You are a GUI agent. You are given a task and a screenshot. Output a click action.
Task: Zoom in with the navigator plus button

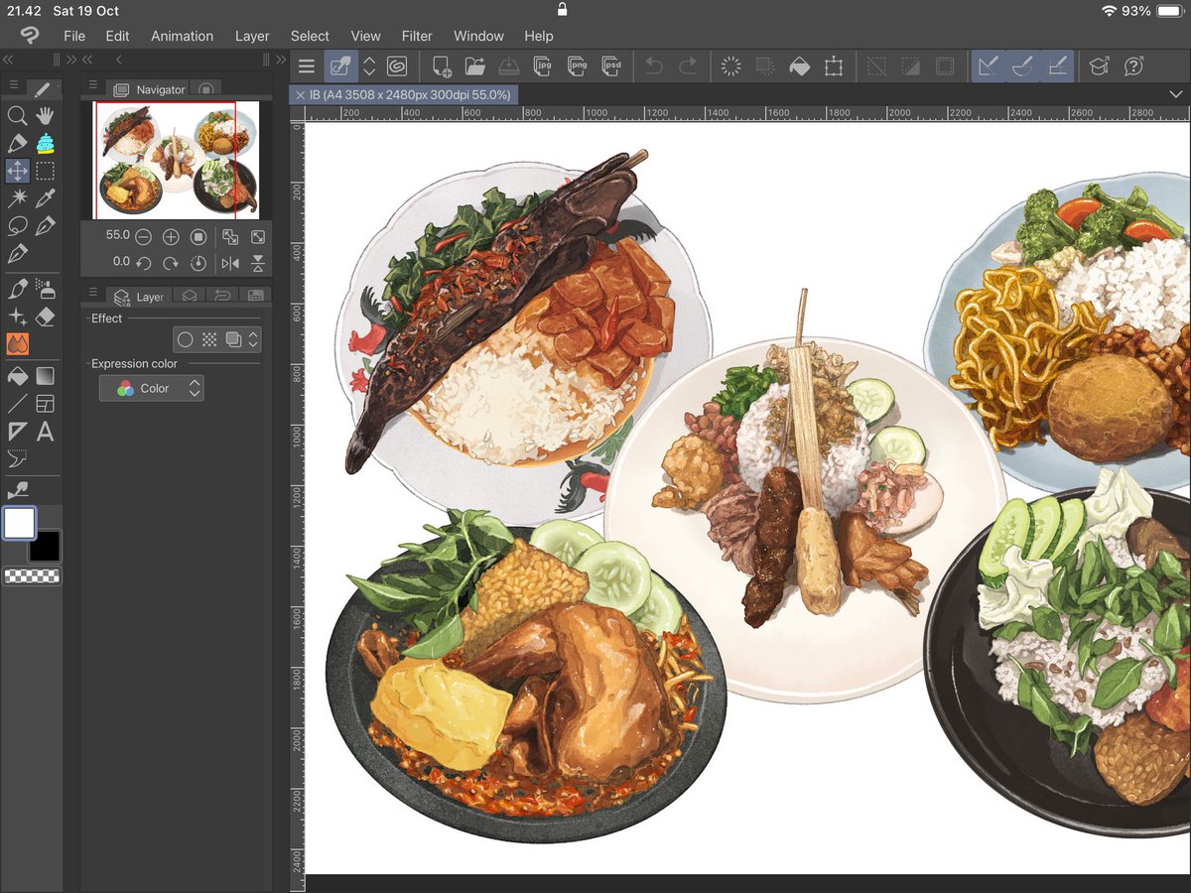coord(171,236)
